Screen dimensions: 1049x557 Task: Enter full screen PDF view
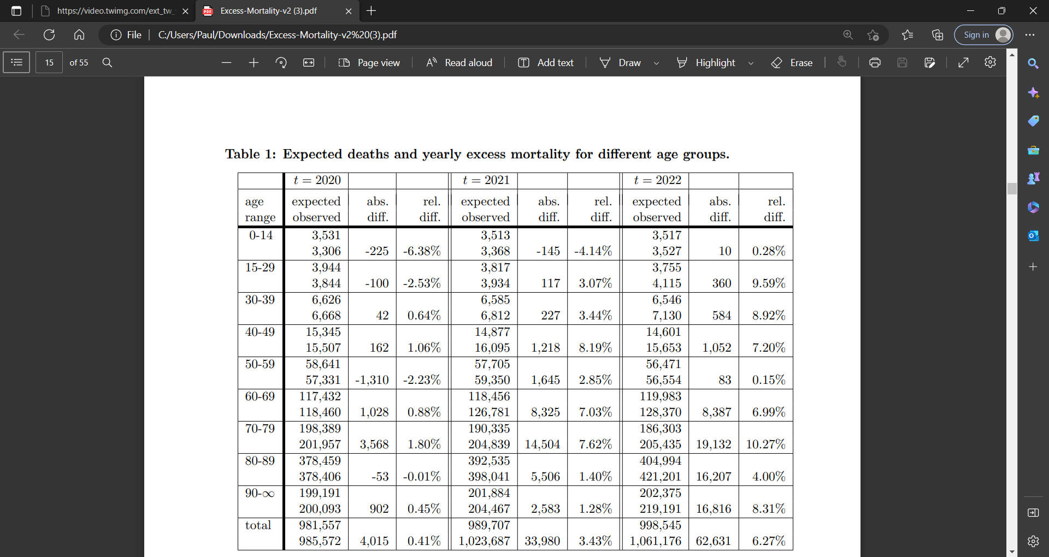[x=964, y=62]
